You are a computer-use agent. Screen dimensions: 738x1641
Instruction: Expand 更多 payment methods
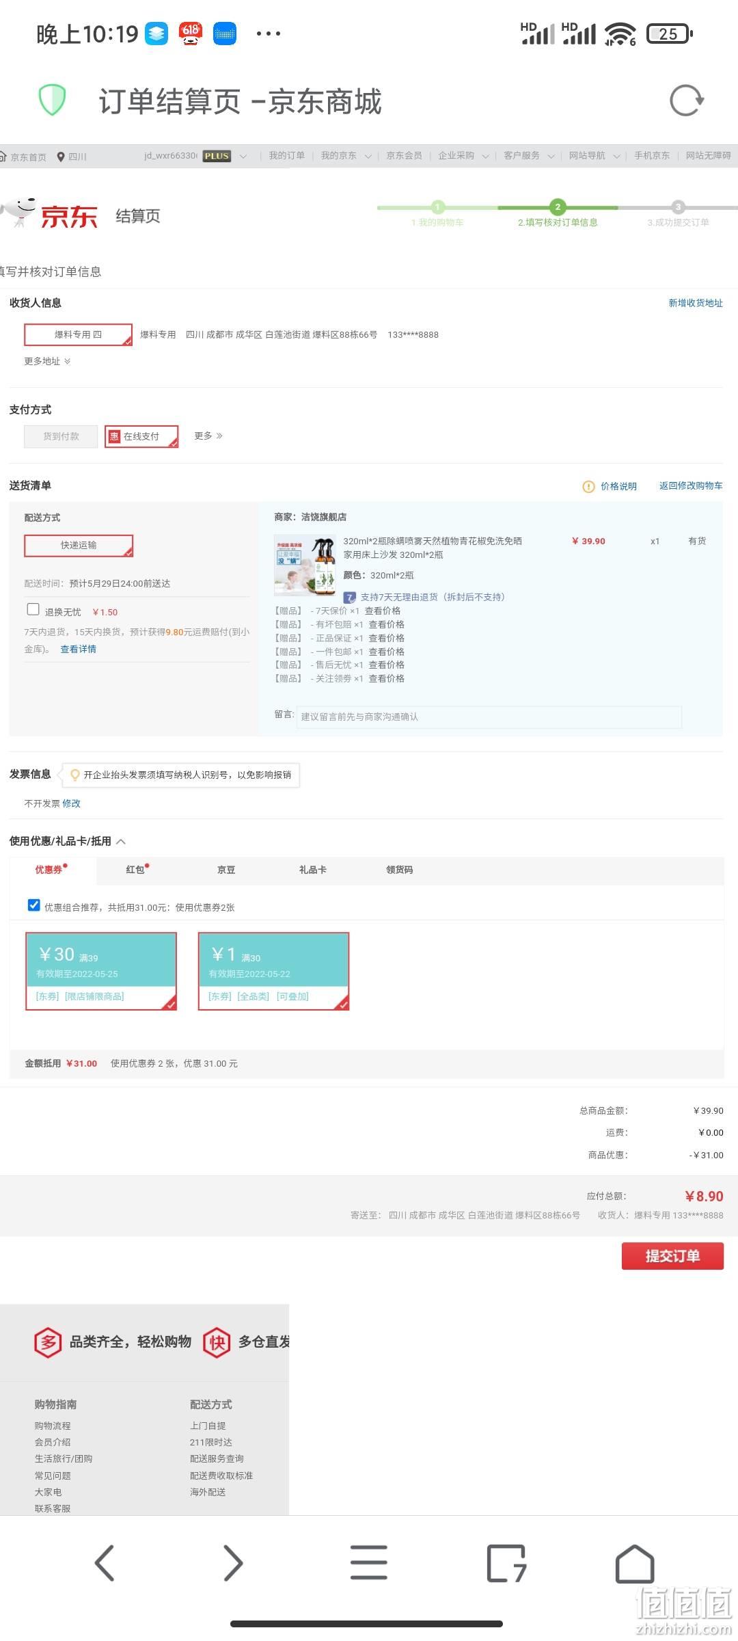click(208, 436)
